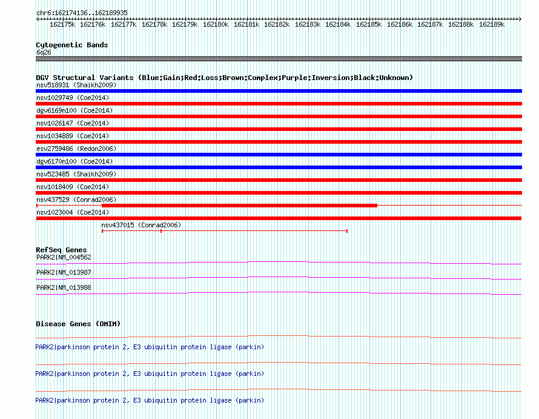Click the magenta PARK2|NM_013987 gene line
This screenshot has height=419, width=539.
click(x=279, y=278)
